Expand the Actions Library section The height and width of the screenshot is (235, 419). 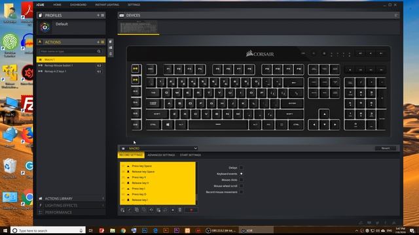[x=71, y=198]
